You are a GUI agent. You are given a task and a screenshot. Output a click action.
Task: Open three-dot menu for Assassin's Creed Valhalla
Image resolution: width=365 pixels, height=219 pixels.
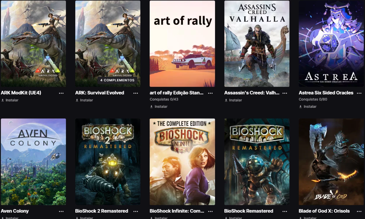coord(285,93)
